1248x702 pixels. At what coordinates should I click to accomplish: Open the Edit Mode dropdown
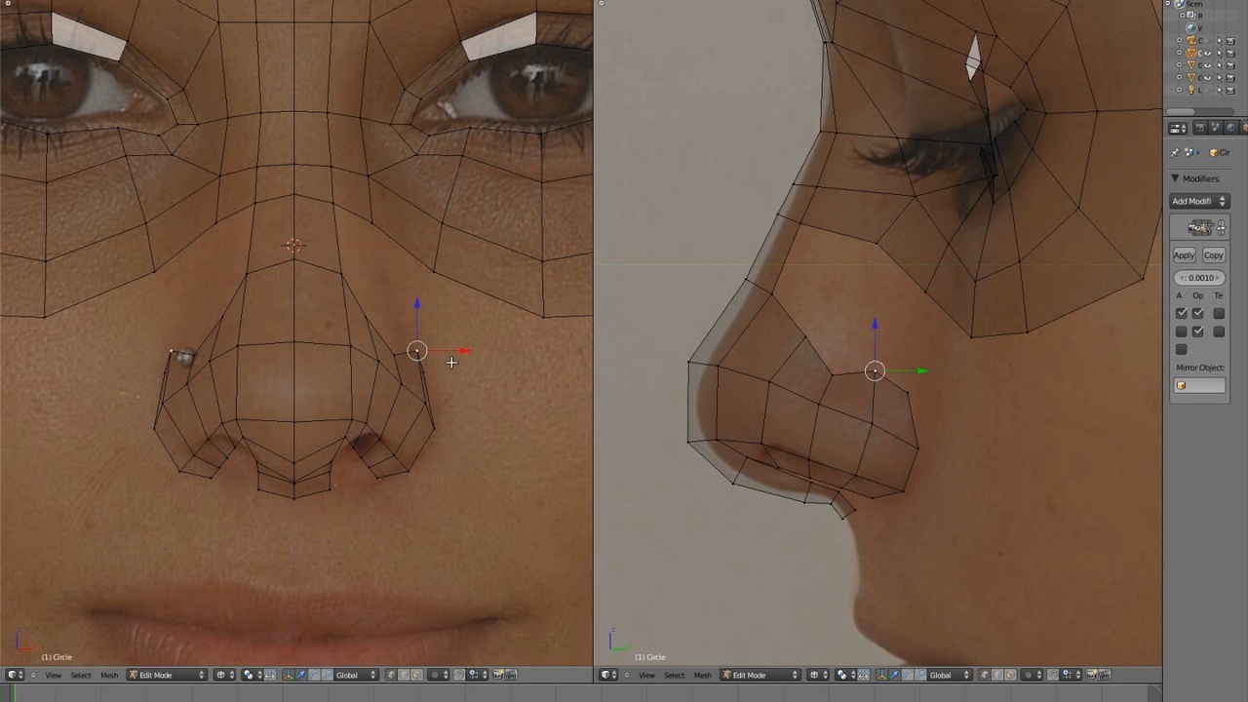tap(166, 675)
